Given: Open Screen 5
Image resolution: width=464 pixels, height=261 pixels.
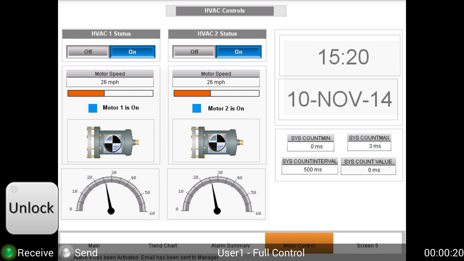Looking at the screenshot, I should pos(367,245).
